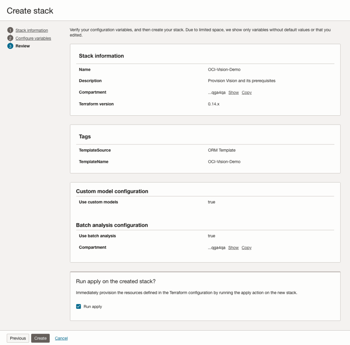Click the step 3 Review circle icon
The height and width of the screenshot is (345, 350).
click(x=10, y=46)
